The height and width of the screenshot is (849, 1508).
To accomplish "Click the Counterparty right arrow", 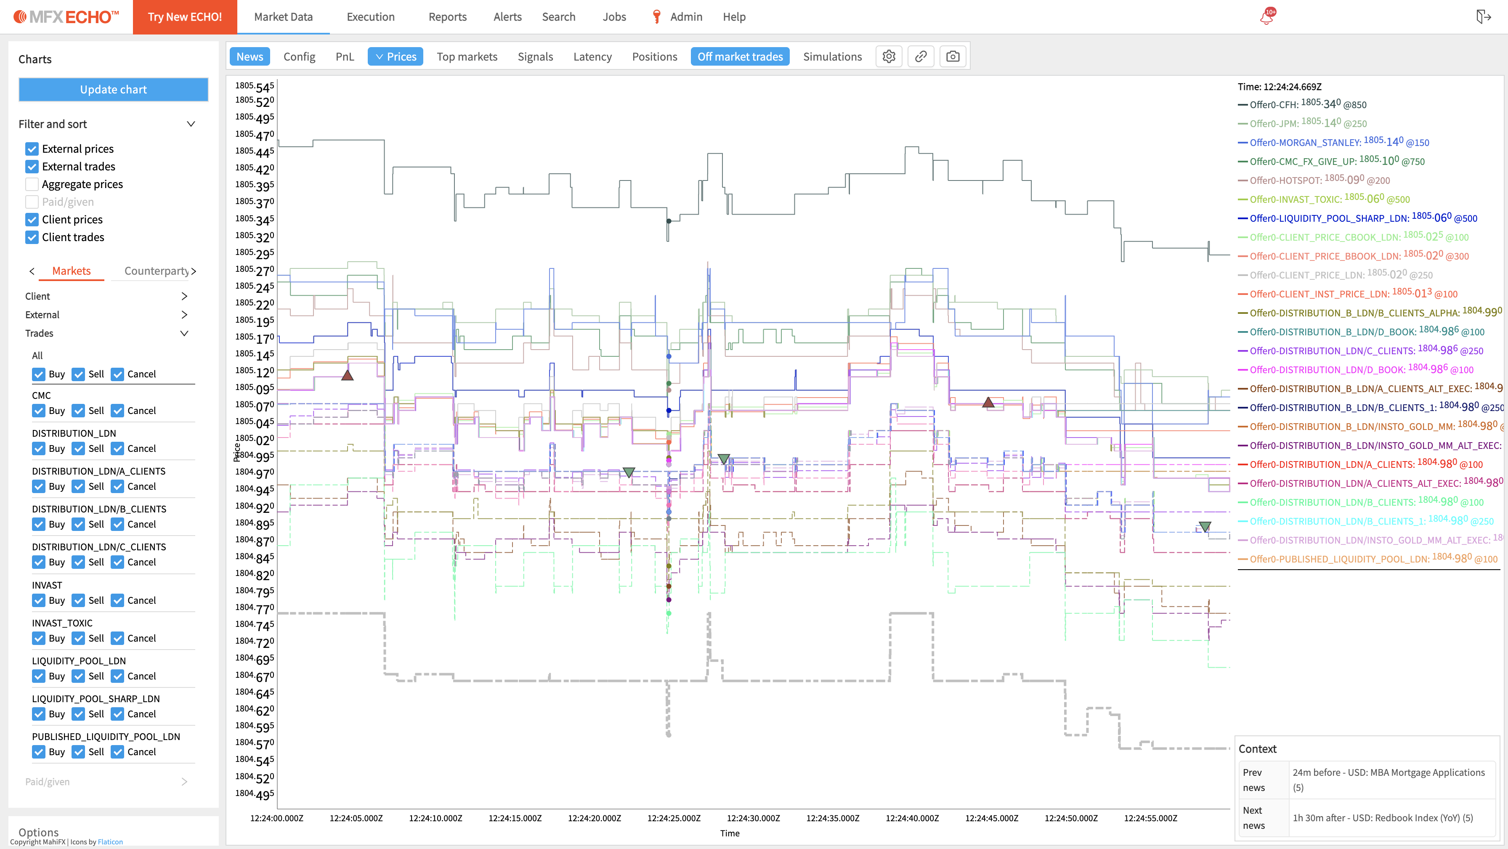I will [x=194, y=271].
